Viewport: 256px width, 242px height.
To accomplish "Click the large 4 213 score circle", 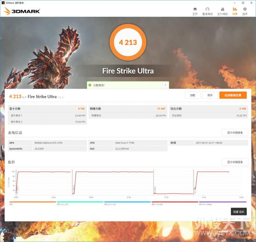I will coord(128,42).
